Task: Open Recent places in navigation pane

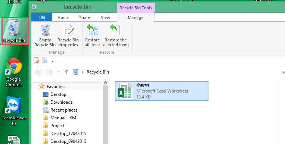Action: tap(64, 110)
